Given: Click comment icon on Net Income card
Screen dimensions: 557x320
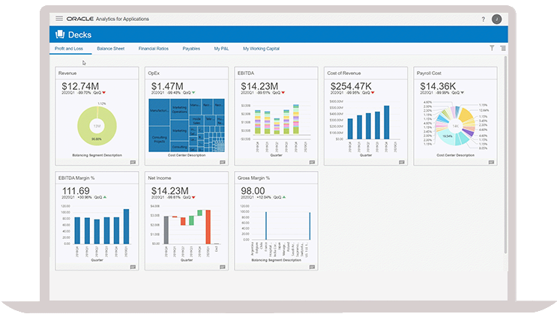Looking at the screenshot, I should (223, 267).
